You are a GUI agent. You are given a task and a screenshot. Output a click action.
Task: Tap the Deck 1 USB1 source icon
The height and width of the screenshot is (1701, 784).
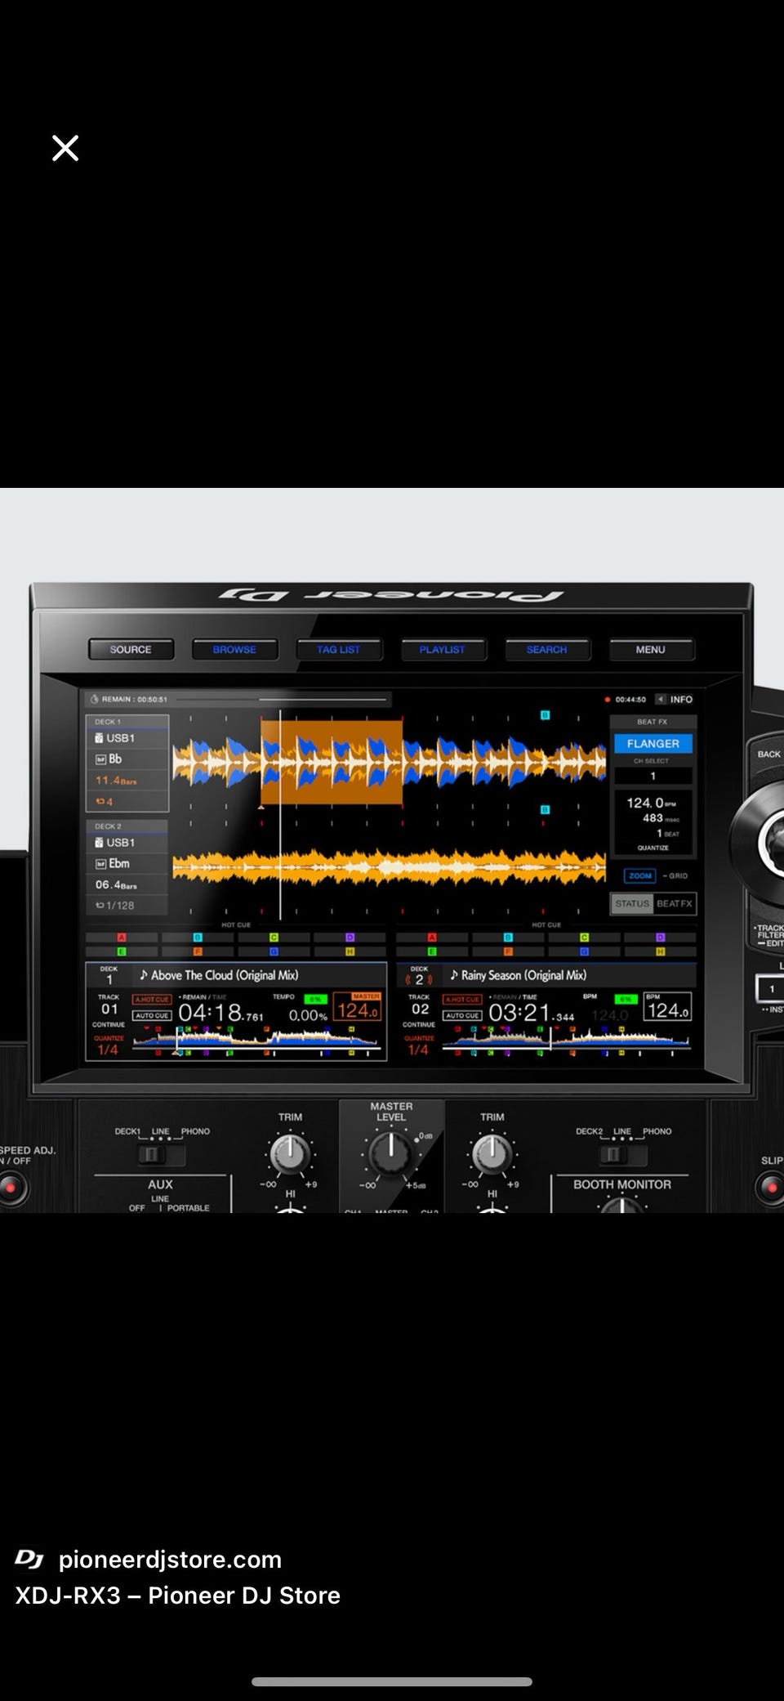[99, 738]
